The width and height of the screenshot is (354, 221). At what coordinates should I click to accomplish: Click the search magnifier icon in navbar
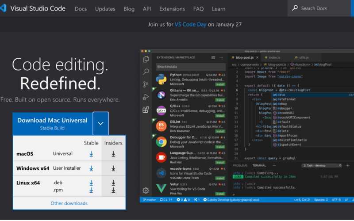tap(295, 8)
